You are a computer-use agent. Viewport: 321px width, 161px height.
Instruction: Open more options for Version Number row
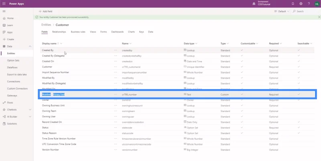pos(116,150)
